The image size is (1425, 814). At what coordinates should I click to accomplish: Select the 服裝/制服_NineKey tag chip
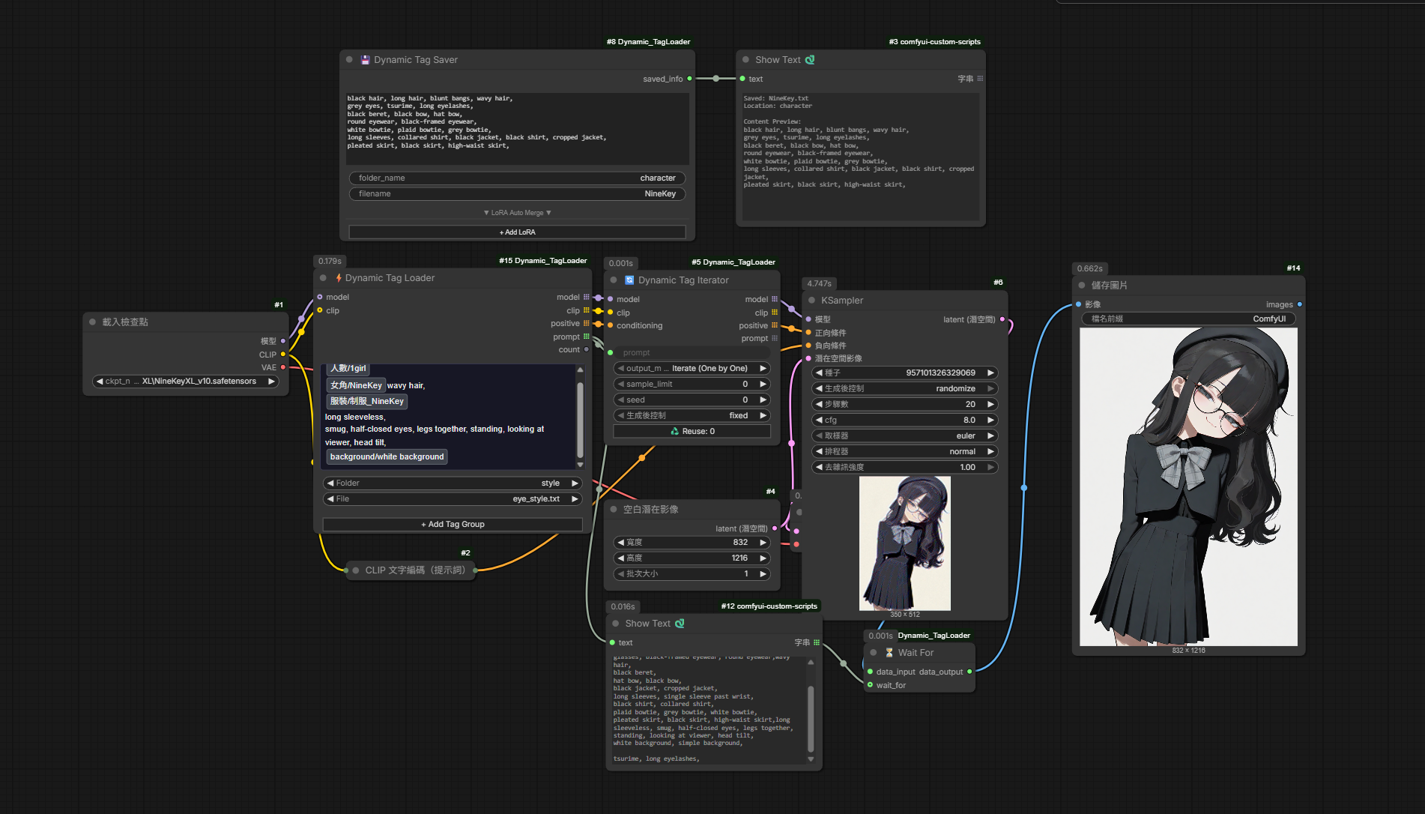tap(367, 402)
